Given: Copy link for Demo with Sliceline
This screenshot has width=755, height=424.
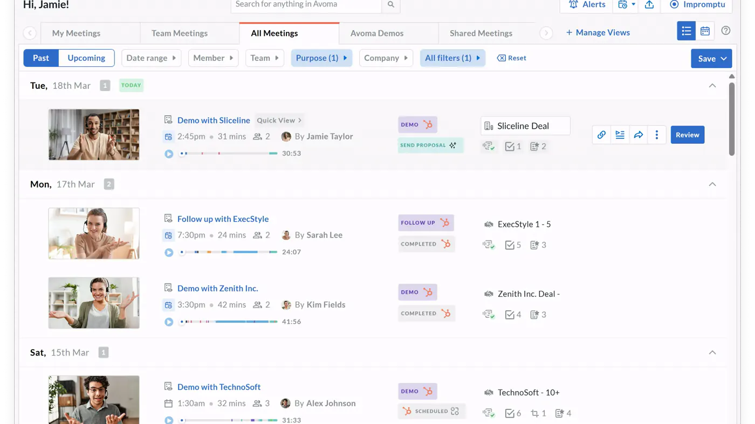Looking at the screenshot, I should pos(601,135).
